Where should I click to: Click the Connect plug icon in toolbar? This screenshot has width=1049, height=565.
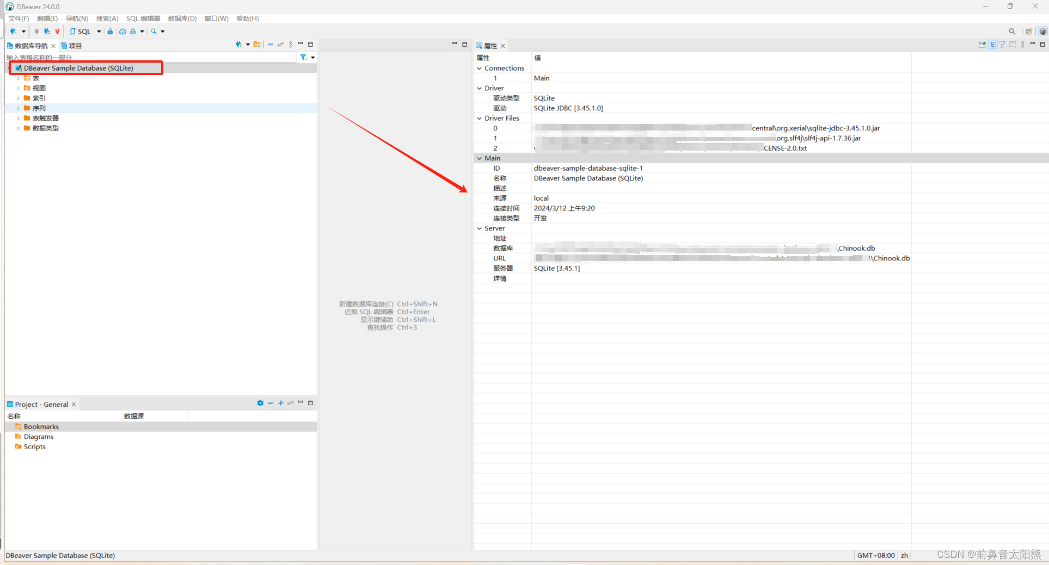(37, 32)
